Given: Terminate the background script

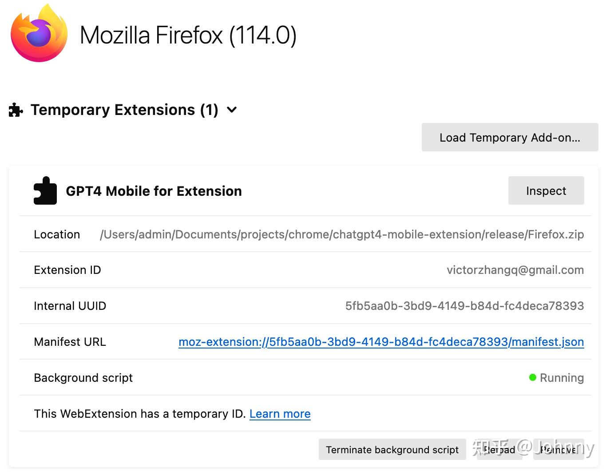Looking at the screenshot, I should point(392,450).
